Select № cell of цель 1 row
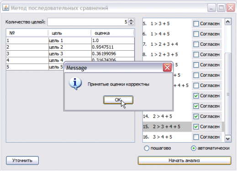 (27, 41)
